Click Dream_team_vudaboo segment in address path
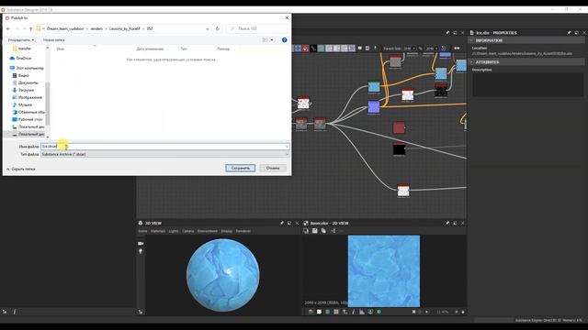588x330 pixels. 65,28
